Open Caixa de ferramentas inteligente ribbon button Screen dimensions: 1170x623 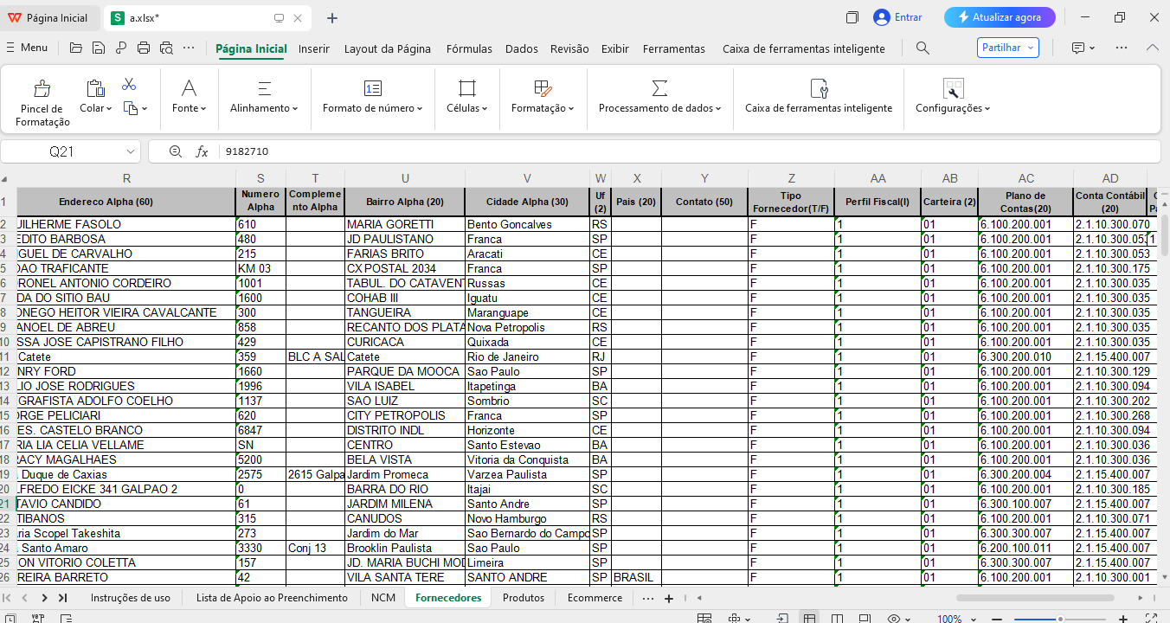pos(818,96)
